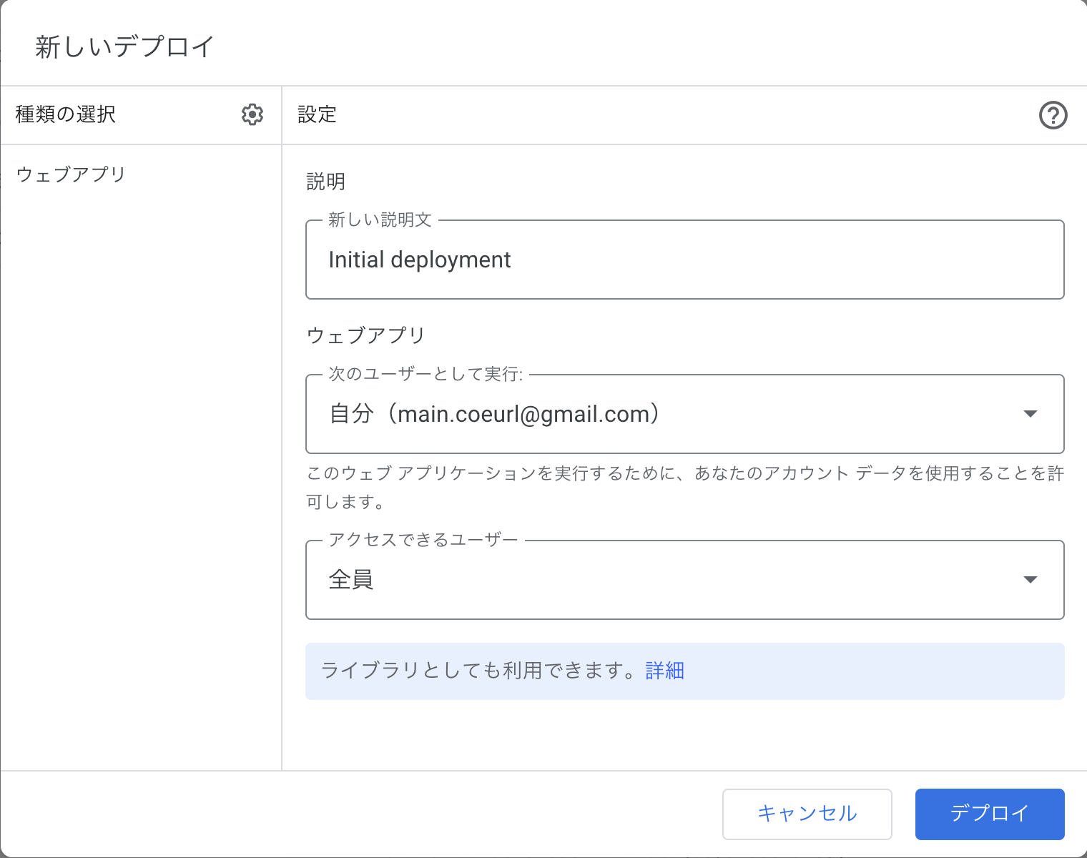
Task: Click the 説明 section label
Action: coord(326,182)
